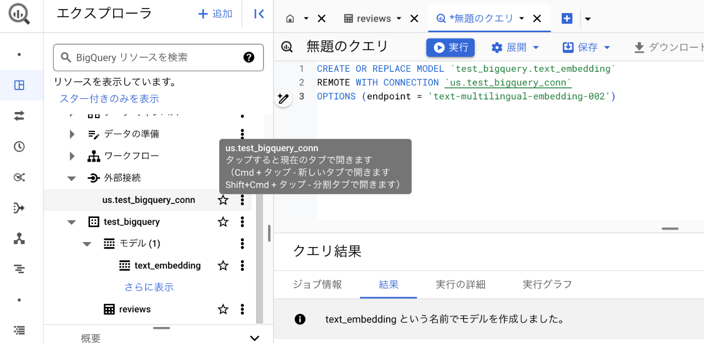The image size is (704, 343).
Task: Collapse the test_bigquery dataset node
Action: [72, 222]
